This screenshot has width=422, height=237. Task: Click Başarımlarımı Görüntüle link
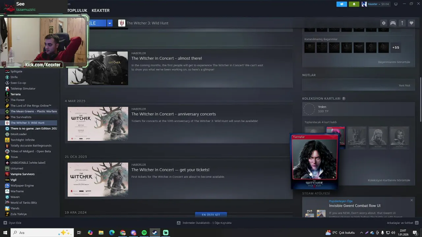[394, 62]
